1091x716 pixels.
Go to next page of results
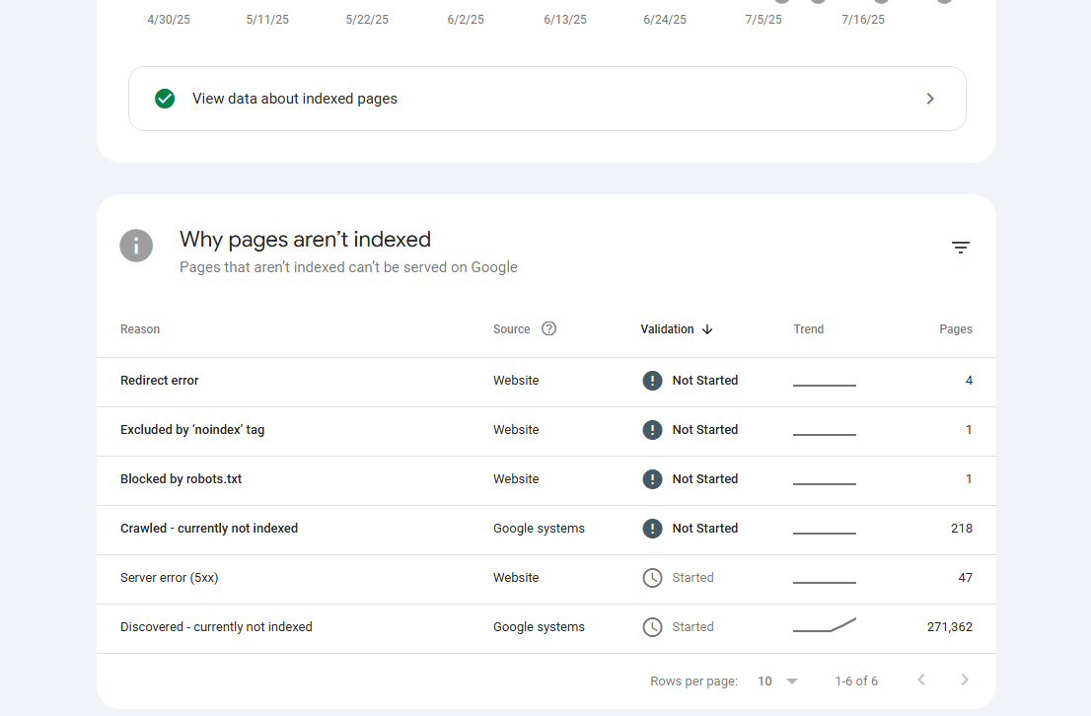[965, 680]
